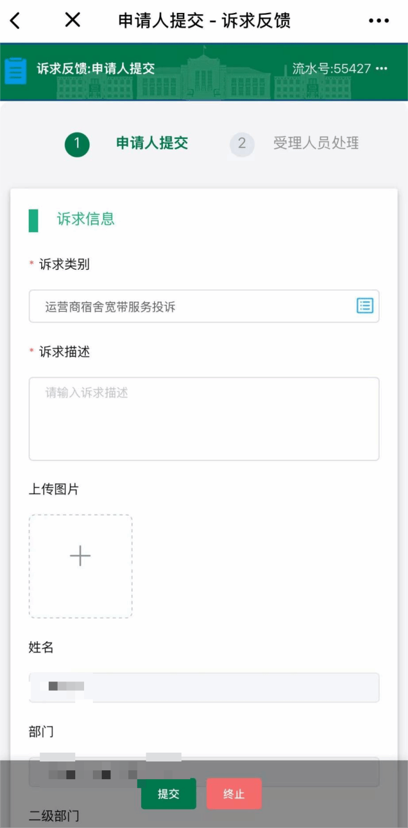Click the blue clipboard form icon
Screen dimensions: 408x828
coord(15,71)
